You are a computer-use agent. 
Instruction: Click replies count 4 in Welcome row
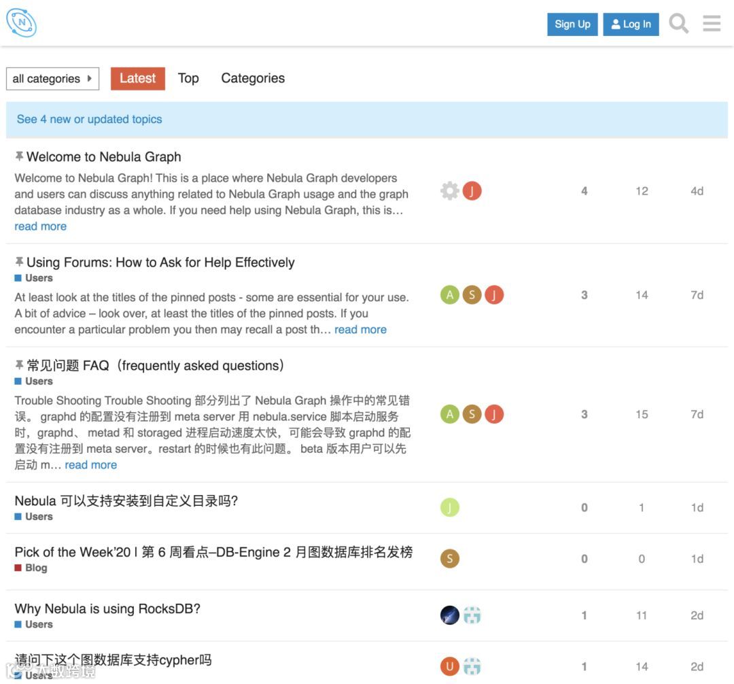click(x=584, y=191)
